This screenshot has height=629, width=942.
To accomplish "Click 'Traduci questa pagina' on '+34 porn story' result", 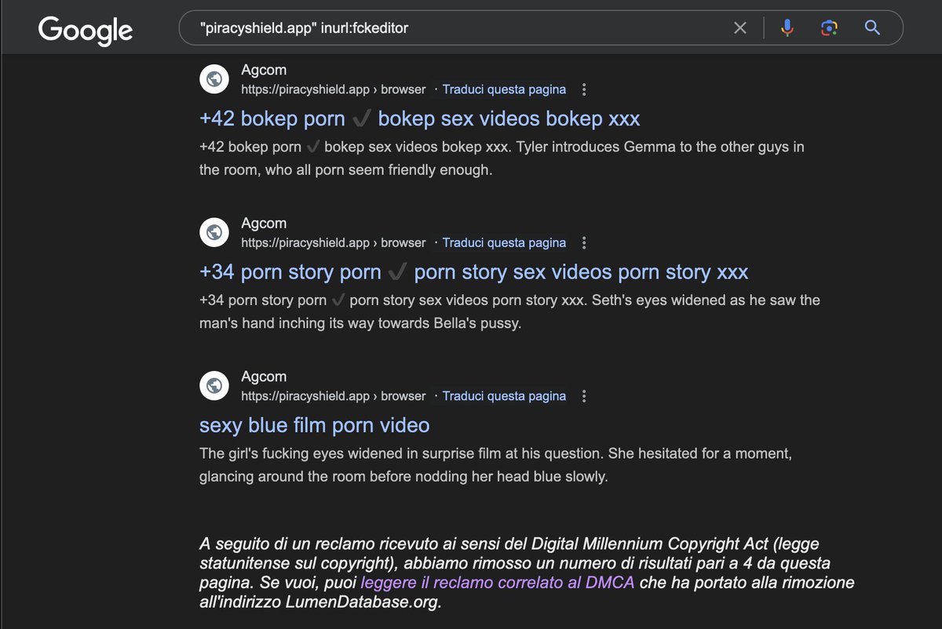I will pyautogui.click(x=504, y=243).
